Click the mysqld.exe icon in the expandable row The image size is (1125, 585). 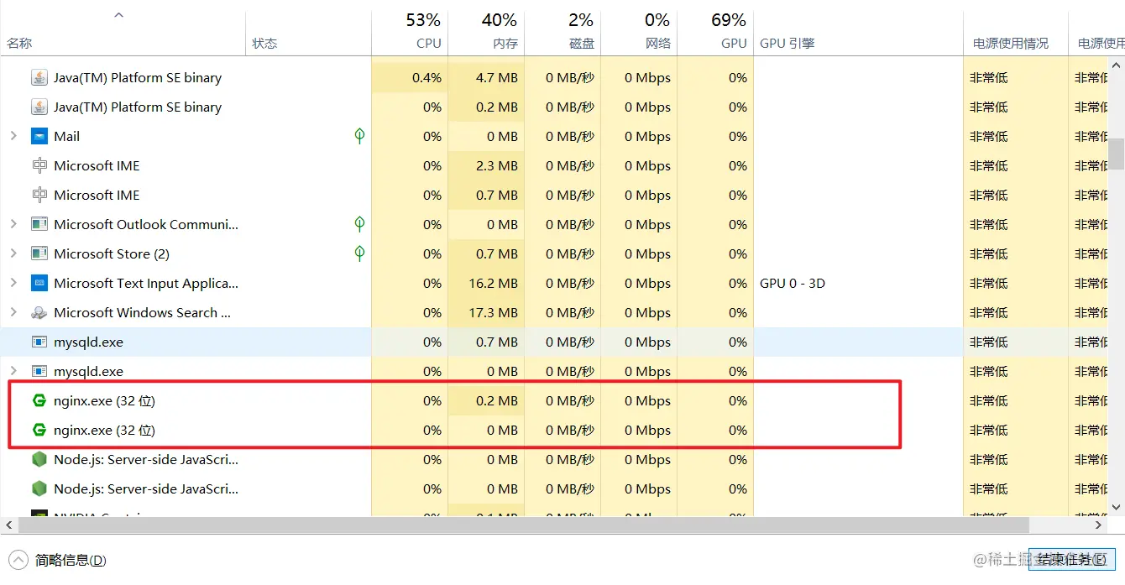(39, 372)
